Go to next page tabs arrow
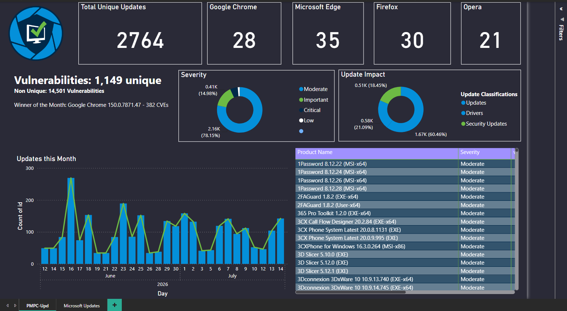This screenshot has width=567, height=311. (x=15, y=305)
